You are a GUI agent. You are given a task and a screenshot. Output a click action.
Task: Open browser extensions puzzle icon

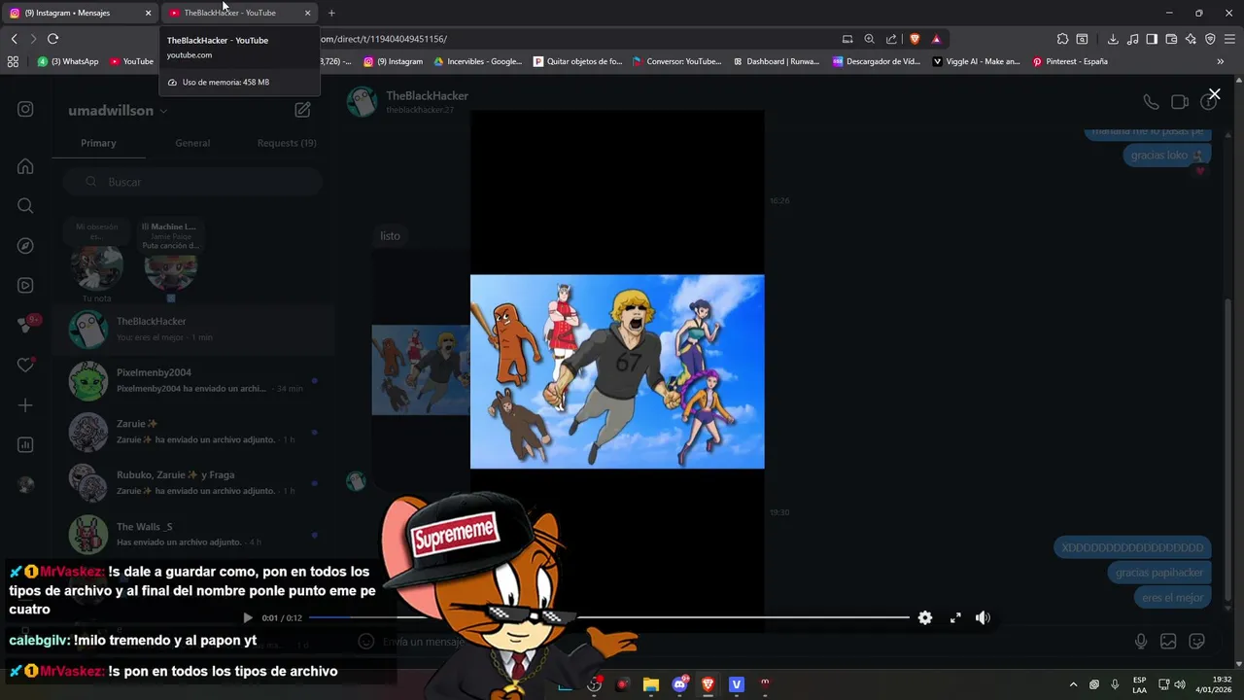click(x=1062, y=39)
